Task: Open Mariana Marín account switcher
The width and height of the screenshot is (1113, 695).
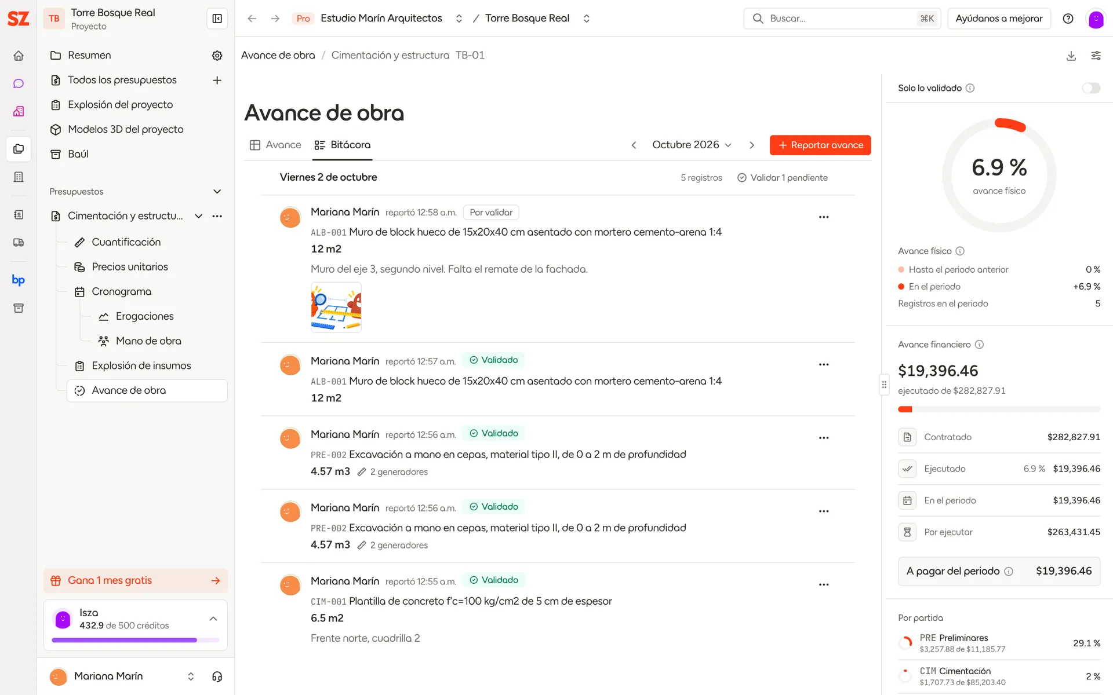Action: (x=191, y=676)
